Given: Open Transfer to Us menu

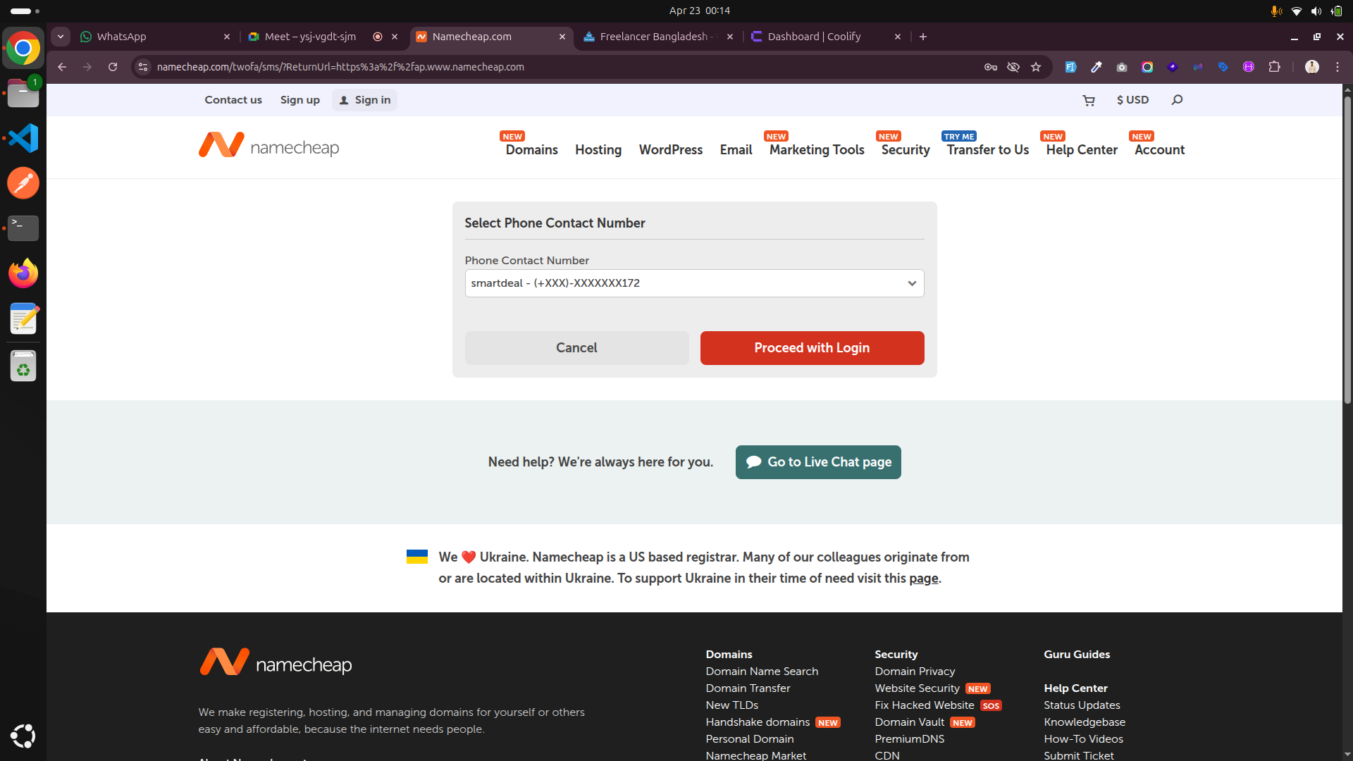Looking at the screenshot, I should (x=987, y=150).
